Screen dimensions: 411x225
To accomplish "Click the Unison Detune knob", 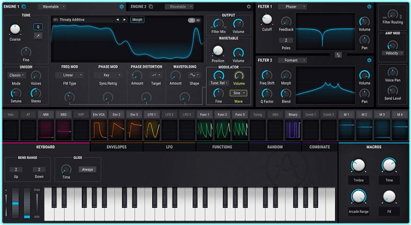I will pos(16,93).
